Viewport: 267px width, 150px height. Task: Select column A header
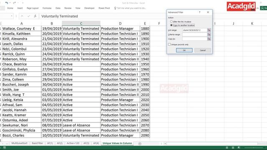point(21,23)
